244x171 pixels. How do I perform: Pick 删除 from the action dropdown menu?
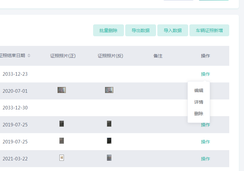pyautogui.click(x=199, y=114)
